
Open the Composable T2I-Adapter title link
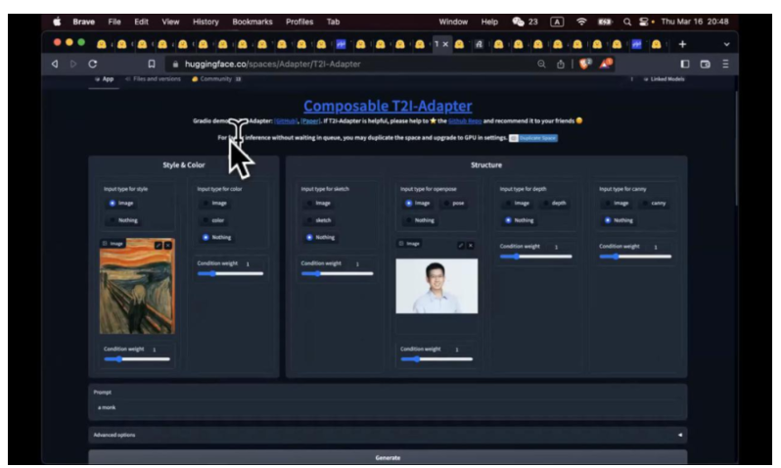[x=388, y=106]
